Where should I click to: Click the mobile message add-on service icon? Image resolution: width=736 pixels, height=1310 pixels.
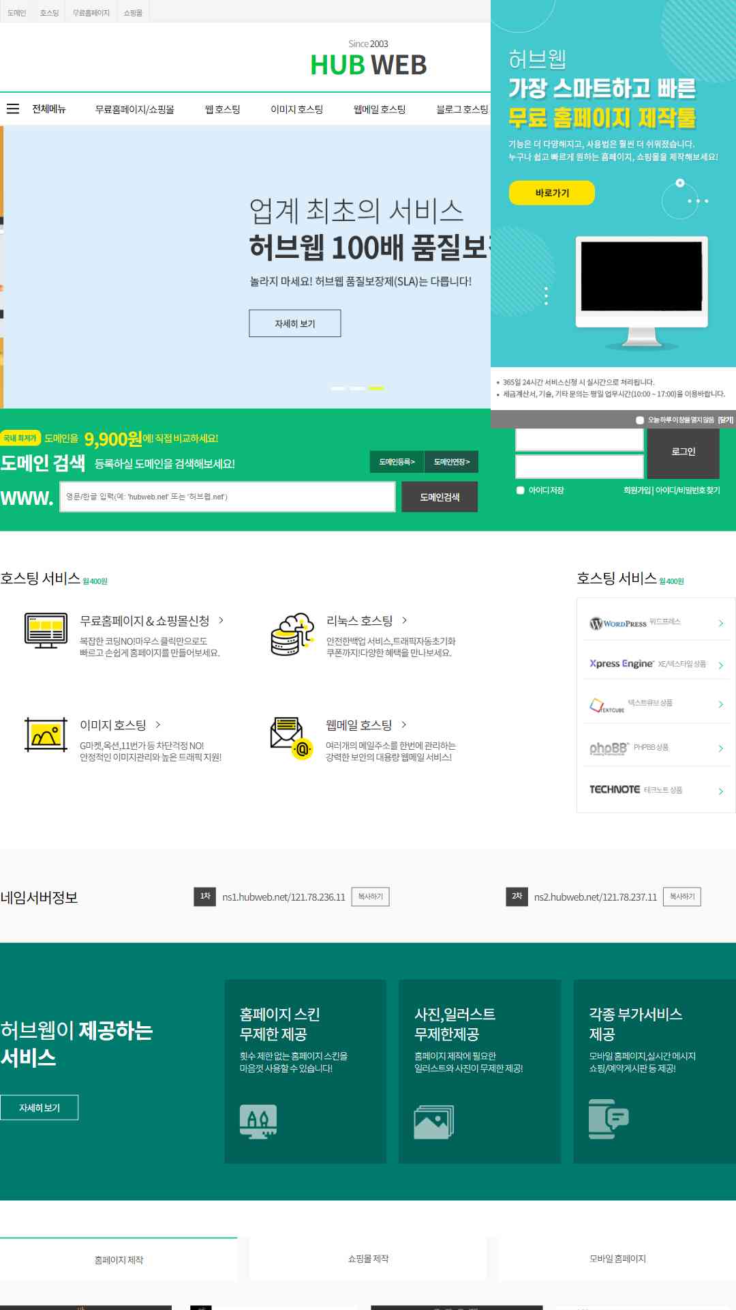(x=609, y=1119)
